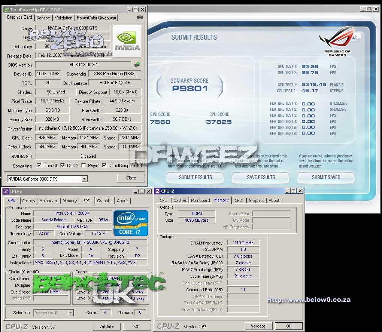
Task: Open CPU tab in right CPU-Z window
Action: tap(163, 200)
